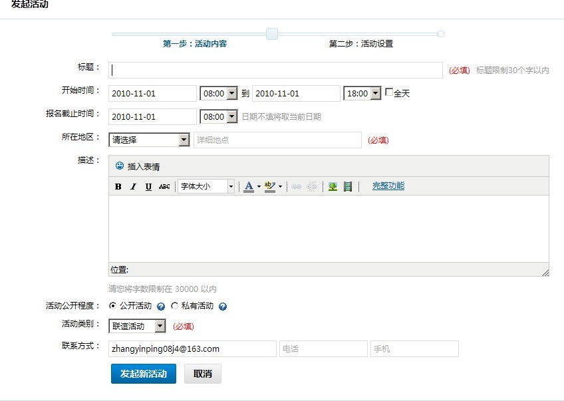Image resolution: width=564 pixels, height=401 pixels.
Task: Click the font color A icon
Action: pos(249,186)
